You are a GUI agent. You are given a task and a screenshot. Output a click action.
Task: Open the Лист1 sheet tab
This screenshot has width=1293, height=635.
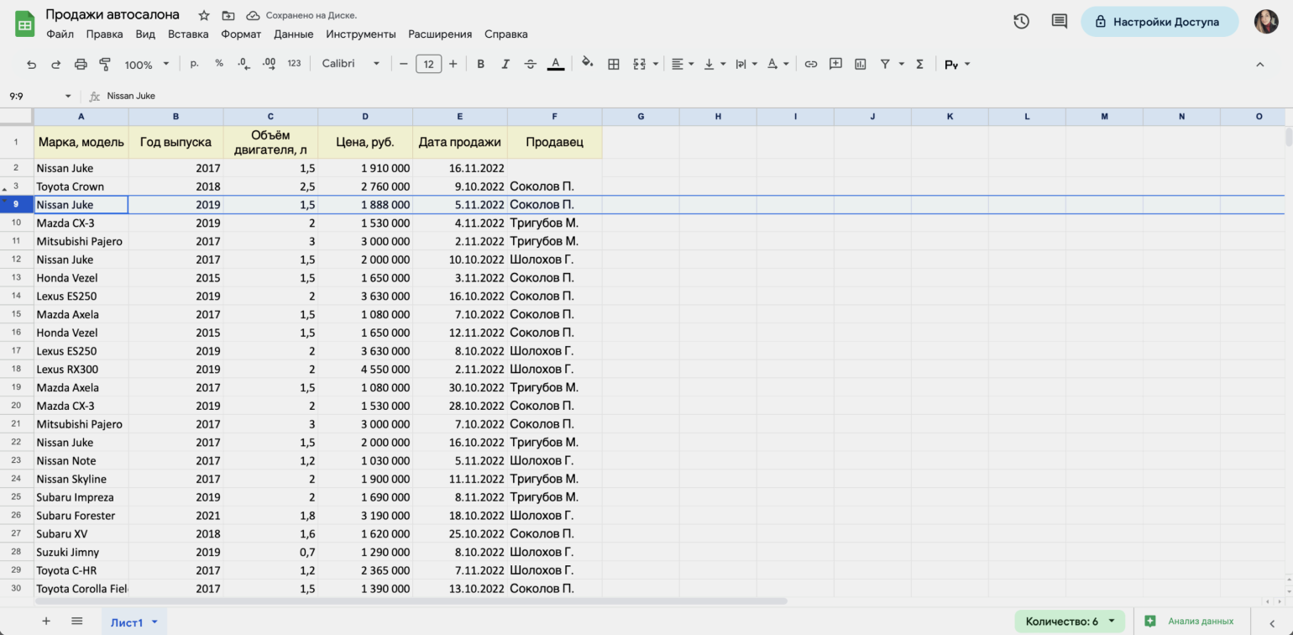pos(127,622)
